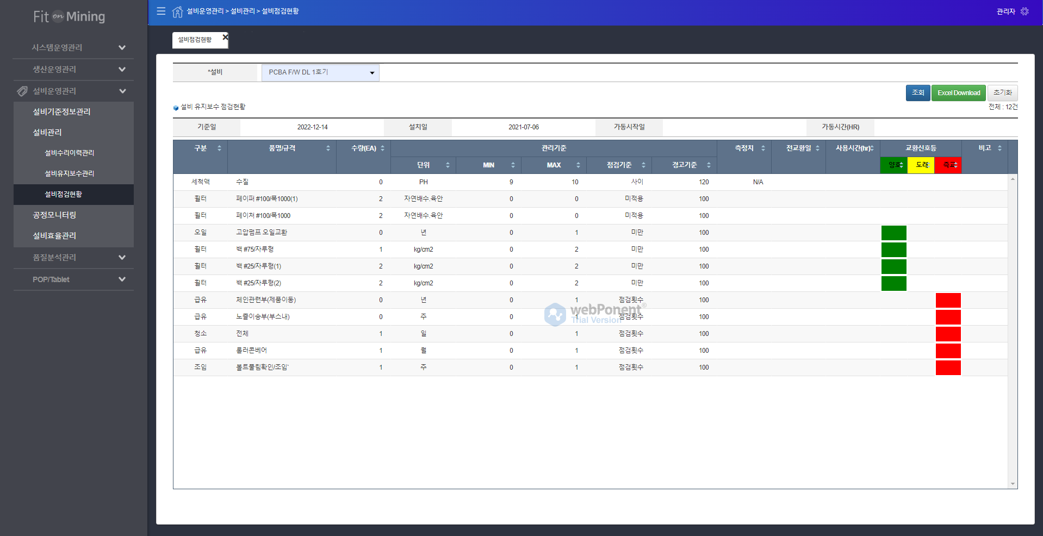Sort by 측정치 column
The height and width of the screenshot is (536, 1043).
[763, 148]
